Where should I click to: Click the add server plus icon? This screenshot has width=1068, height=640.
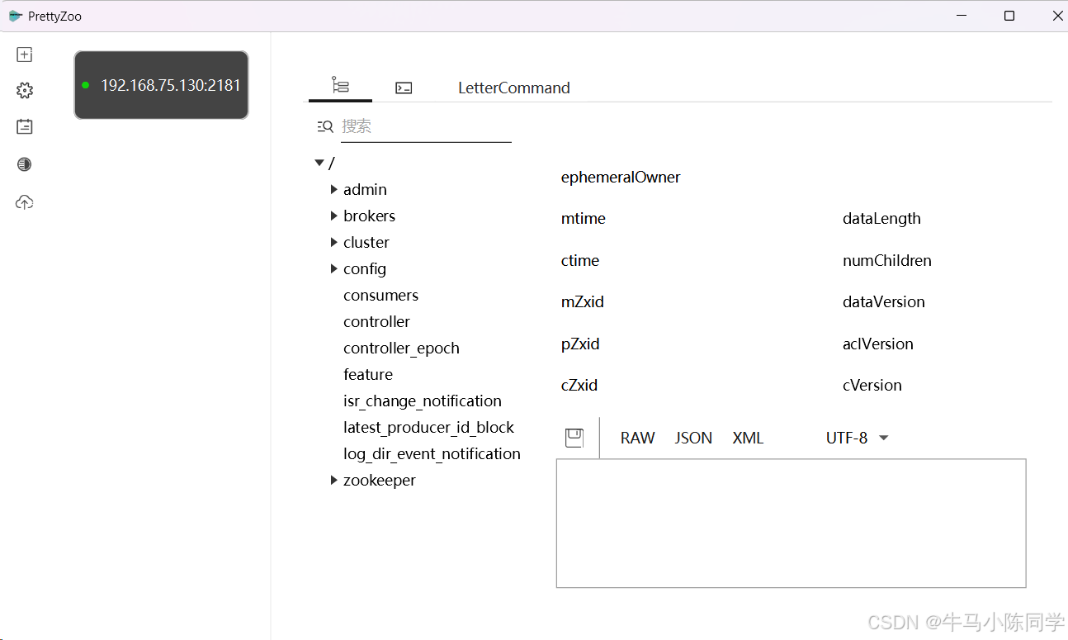pos(25,55)
